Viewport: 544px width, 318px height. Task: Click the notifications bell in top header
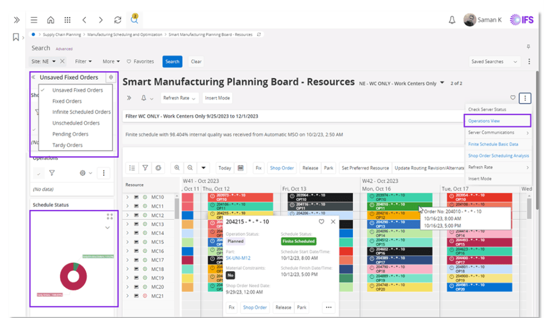(x=452, y=20)
